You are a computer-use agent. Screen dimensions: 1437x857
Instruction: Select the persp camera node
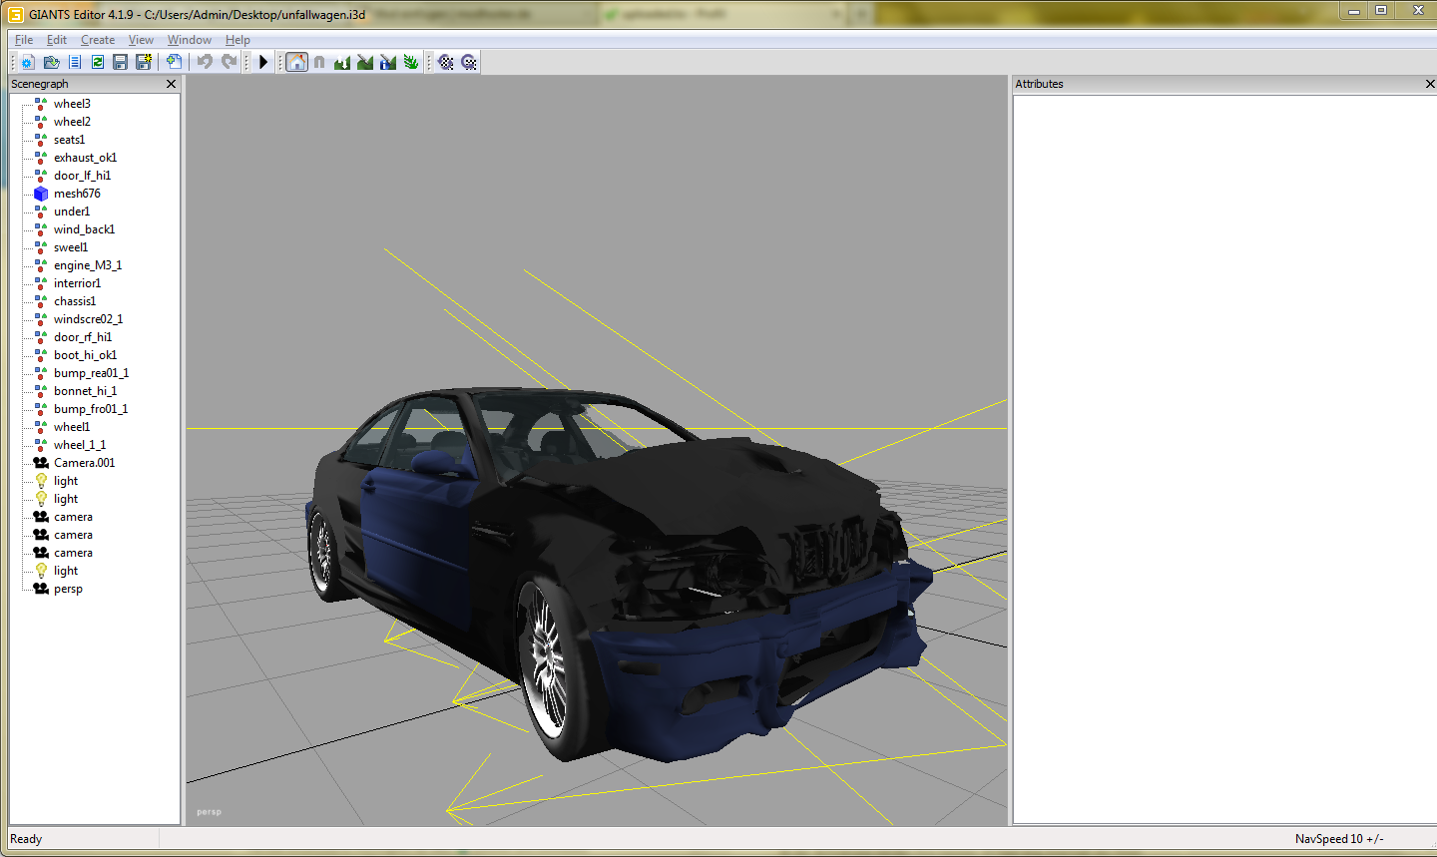pyautogui.click(x=68, y=589)
